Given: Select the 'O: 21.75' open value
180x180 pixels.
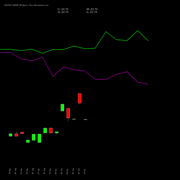Looking at the screenshot, I should coord(63,12).
